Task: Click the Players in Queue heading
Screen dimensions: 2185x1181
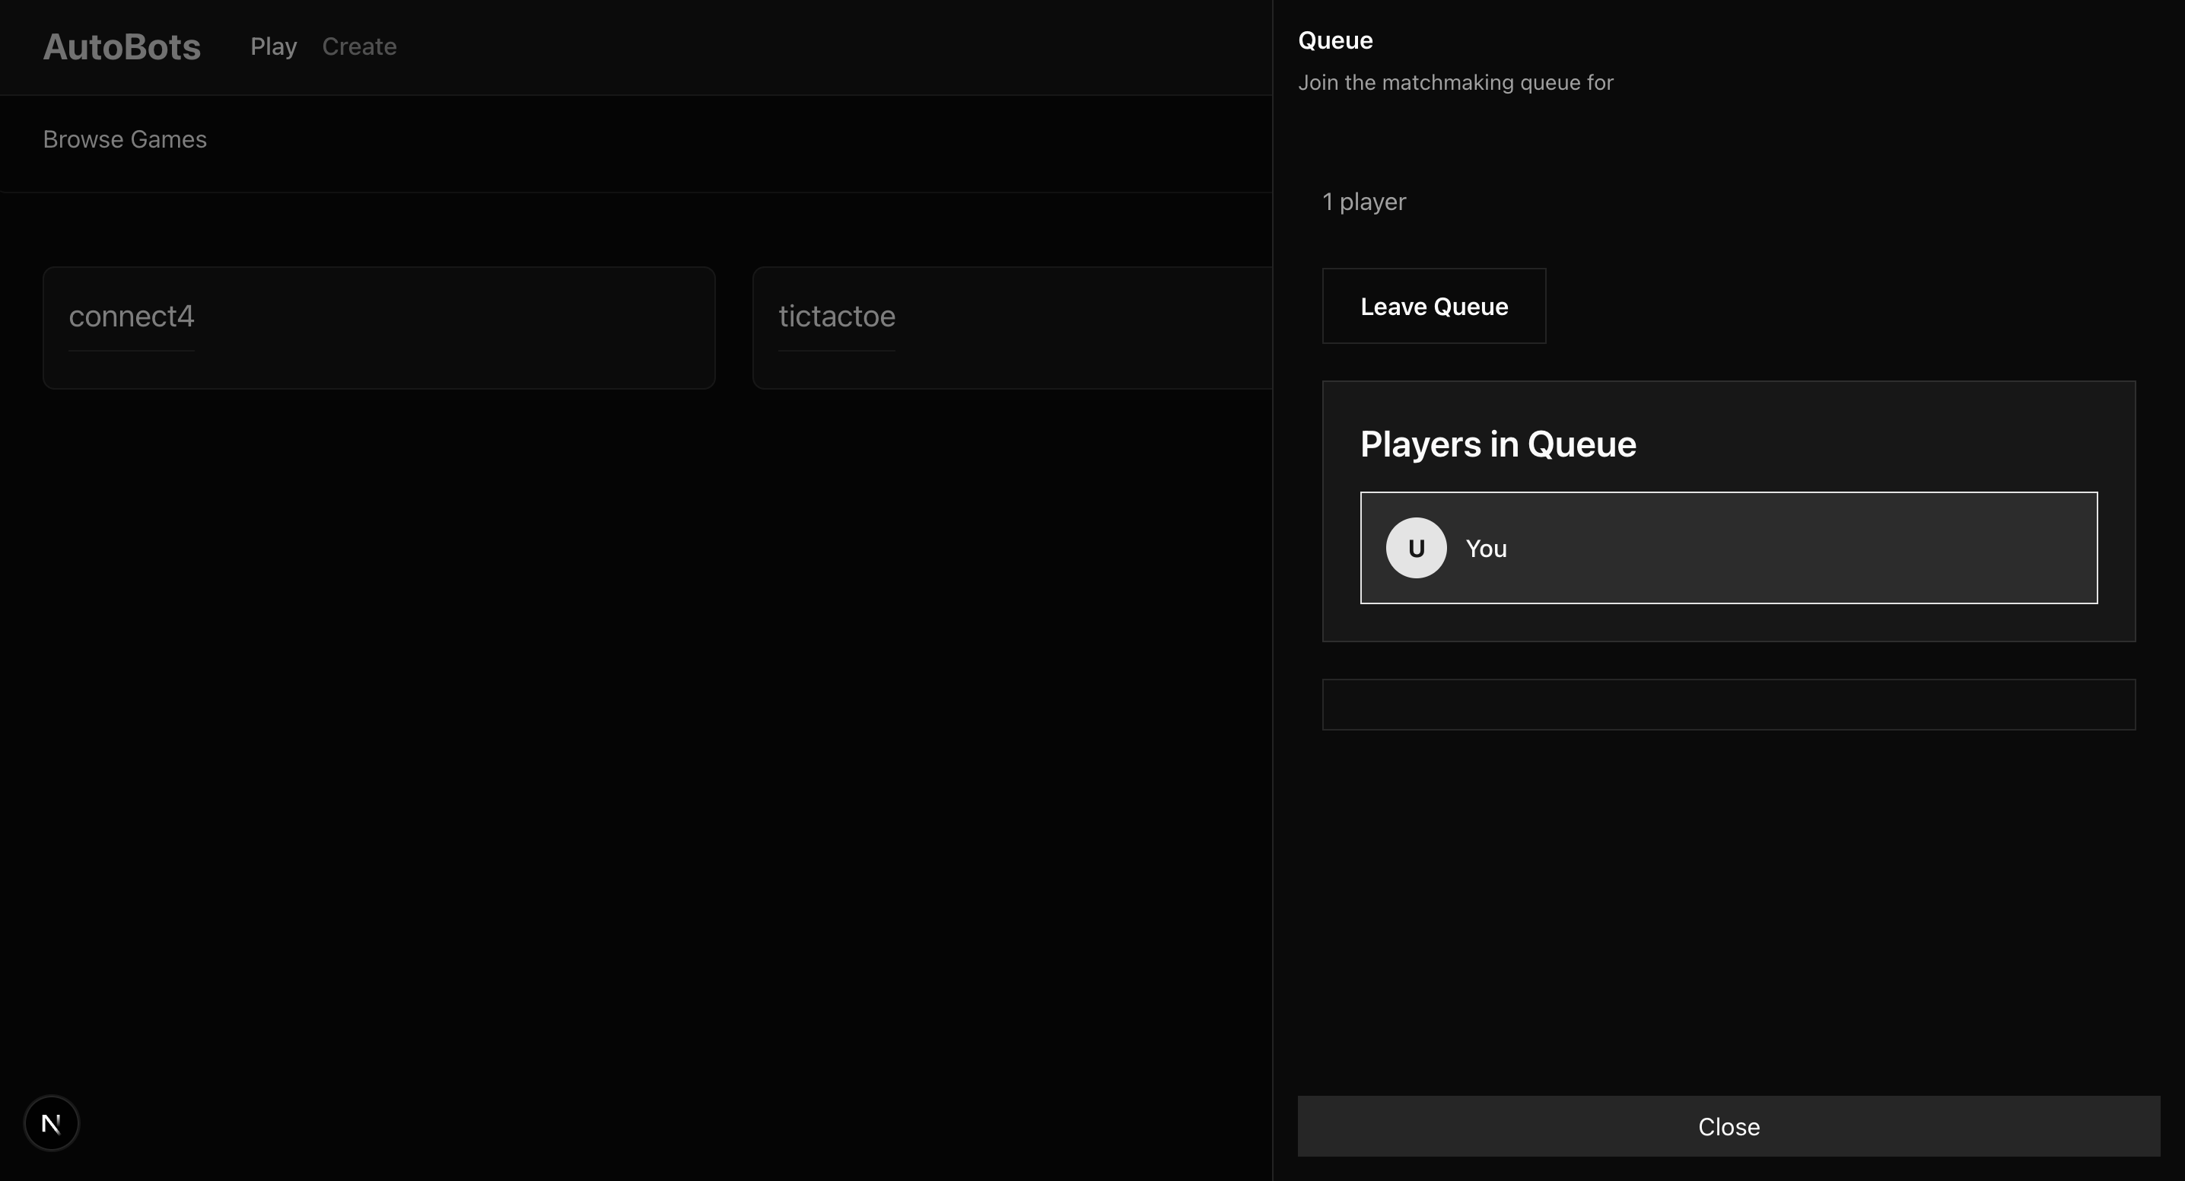Action: (x=1498, y=444)
